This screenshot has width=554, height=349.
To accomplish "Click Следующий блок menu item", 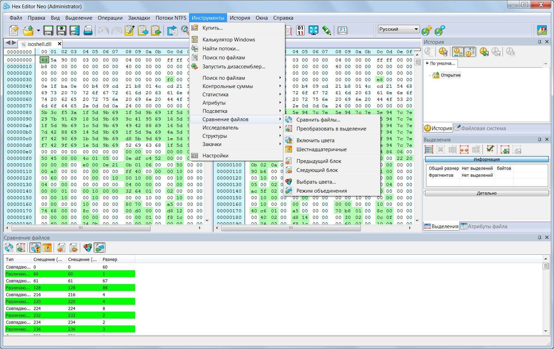I will [x=332, y=170].
